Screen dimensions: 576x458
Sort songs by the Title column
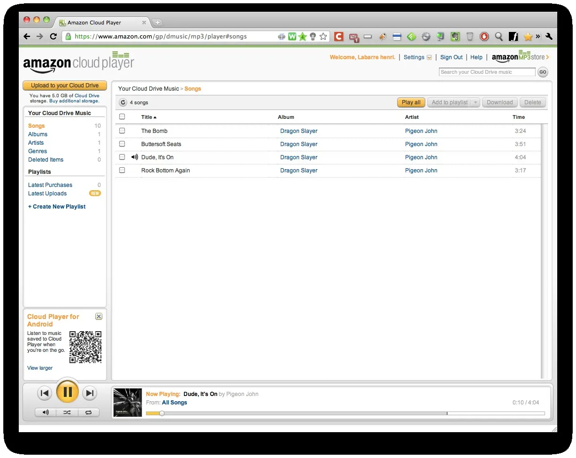149,117
